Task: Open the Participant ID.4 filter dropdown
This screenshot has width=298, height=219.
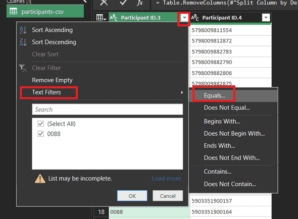Action: pyautogui.click(x=266, y=18)
